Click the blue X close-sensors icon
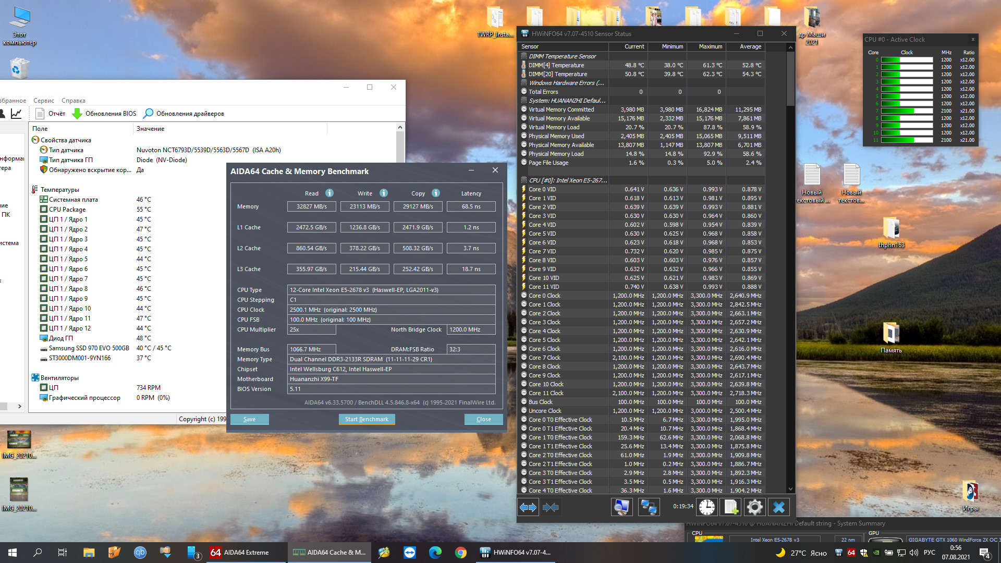Image resolution: width=1001 pixels, height=563 pixels. coord(779,507)
